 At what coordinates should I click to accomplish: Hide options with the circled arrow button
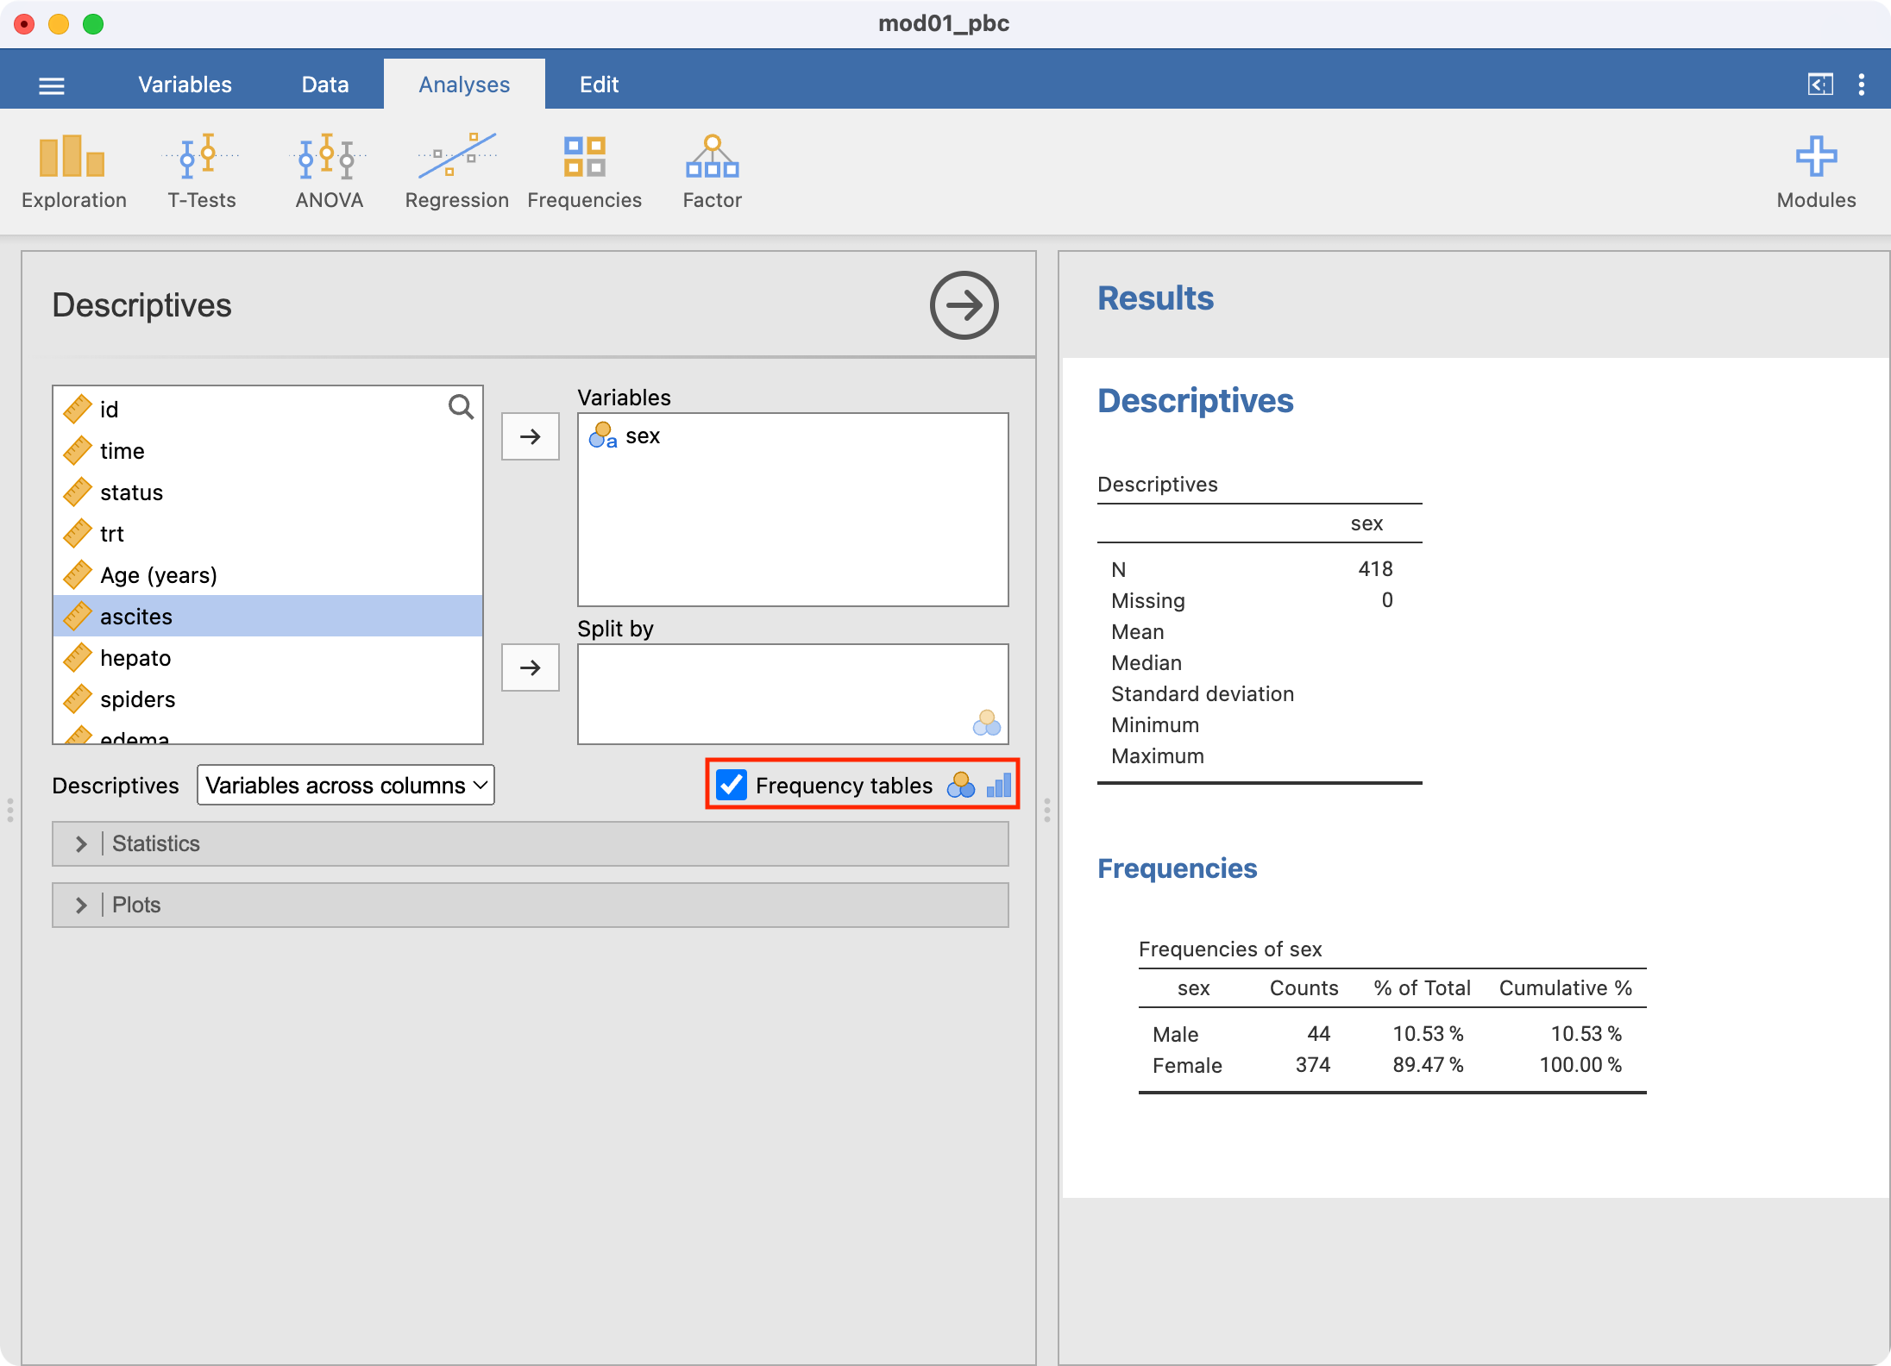pyautogui.click(x=964, y=305)
